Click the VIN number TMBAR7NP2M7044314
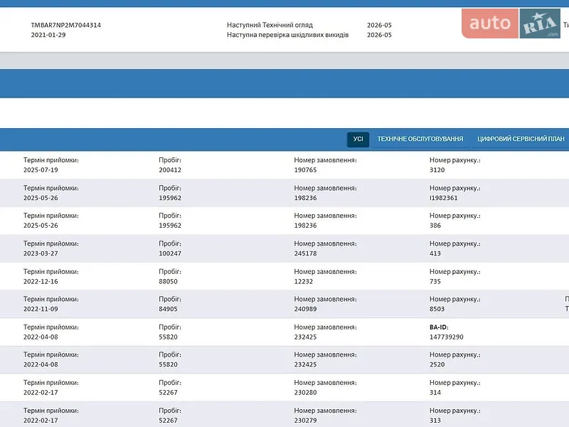Screen dimensions: 569x427 click(66, 25)
